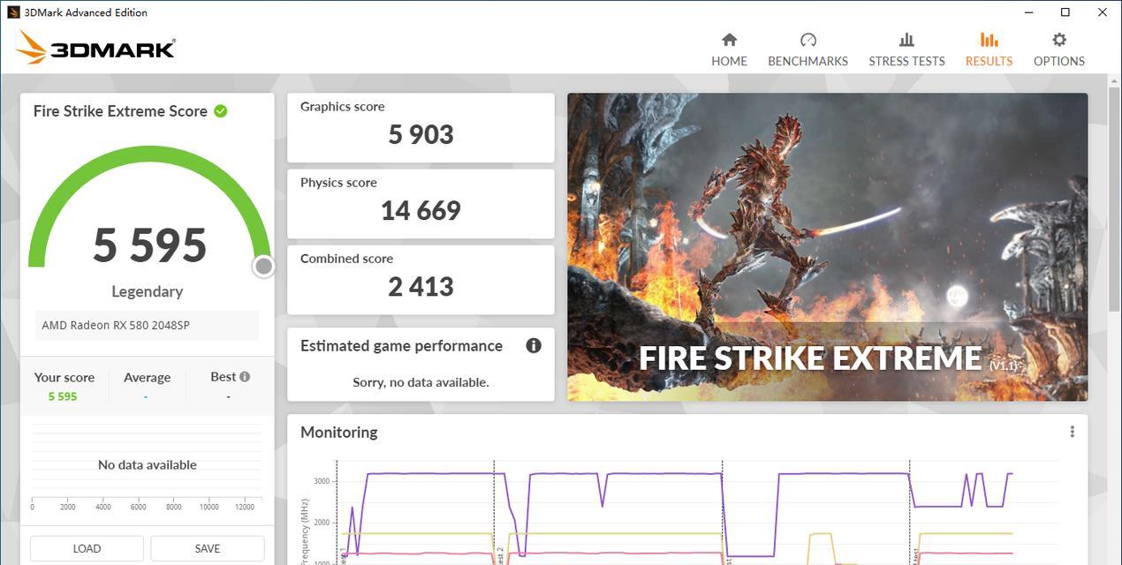Click the SAVE button

pyautogui.click(x=208, y=548)
